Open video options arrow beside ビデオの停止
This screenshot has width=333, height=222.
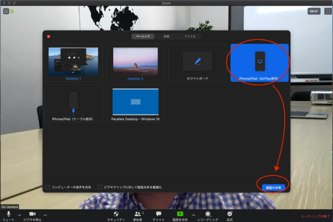45,215
